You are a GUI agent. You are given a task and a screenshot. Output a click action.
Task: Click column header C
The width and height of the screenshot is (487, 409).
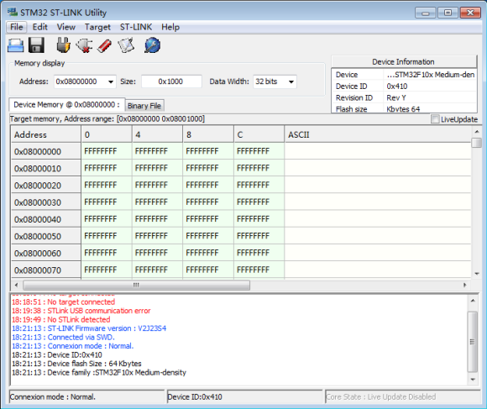pos(259,134)
